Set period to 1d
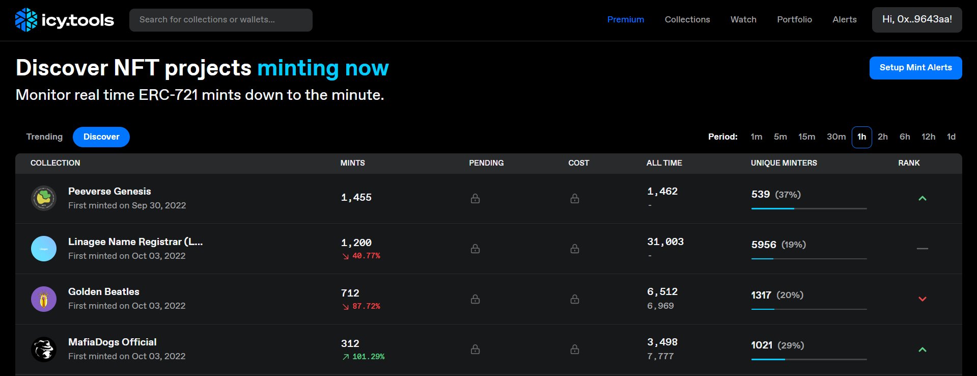This screenshot has height=376, width=977. (x=951, y=137)
